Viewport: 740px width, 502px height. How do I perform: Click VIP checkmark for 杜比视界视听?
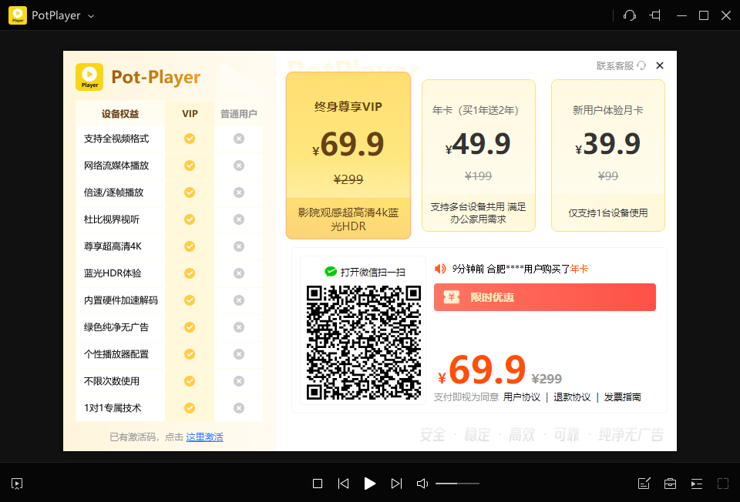click(190, 219)
